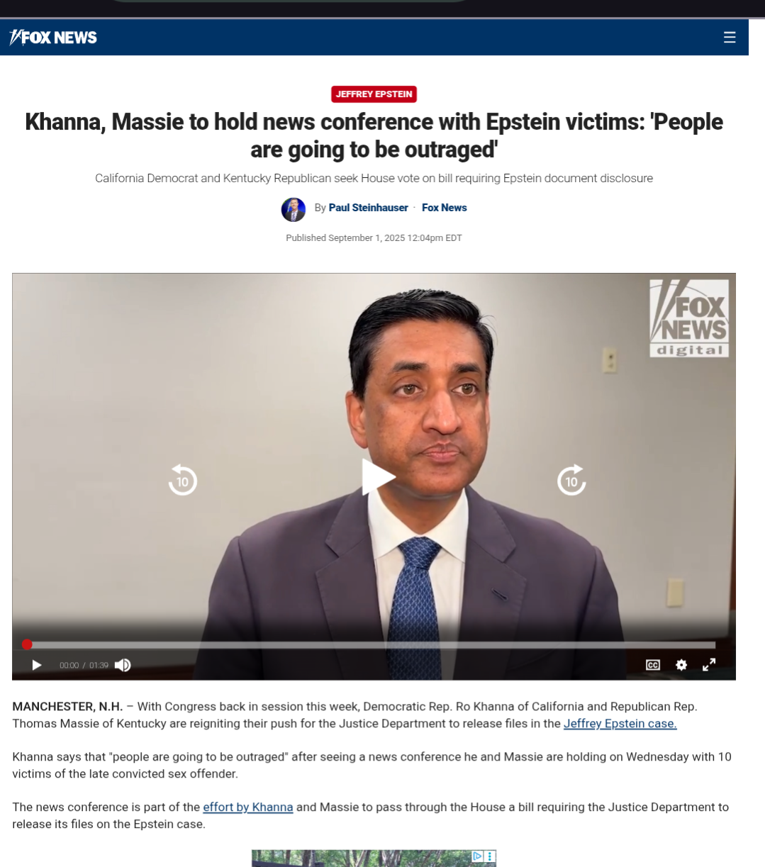The height and width of the screenshot is (867, 765).
Task: Open ad options three-dot menu
Action: [490, 856]
